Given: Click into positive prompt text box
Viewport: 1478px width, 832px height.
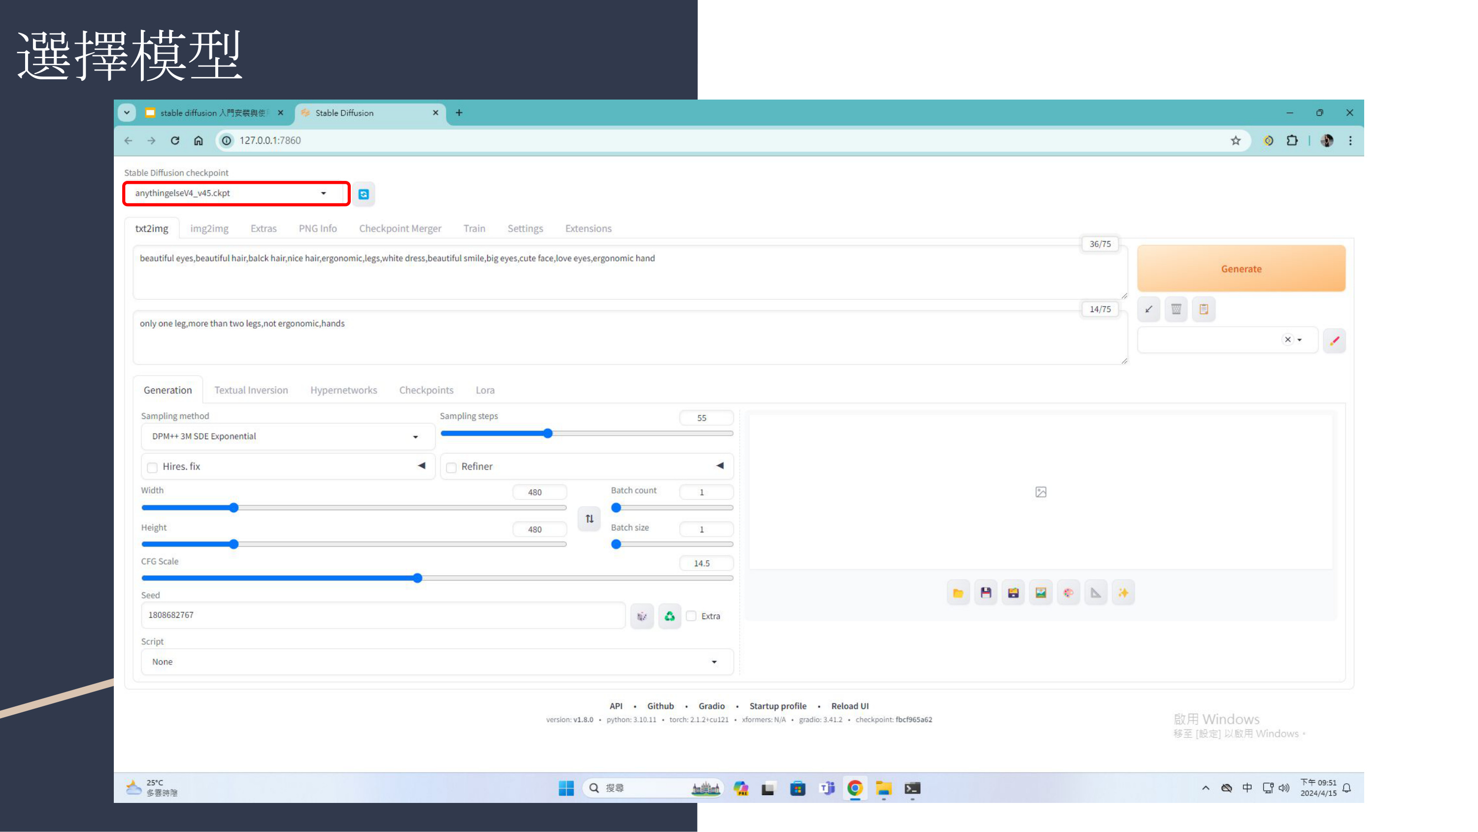Looking at the screenshot, I should tap(630, 273).
